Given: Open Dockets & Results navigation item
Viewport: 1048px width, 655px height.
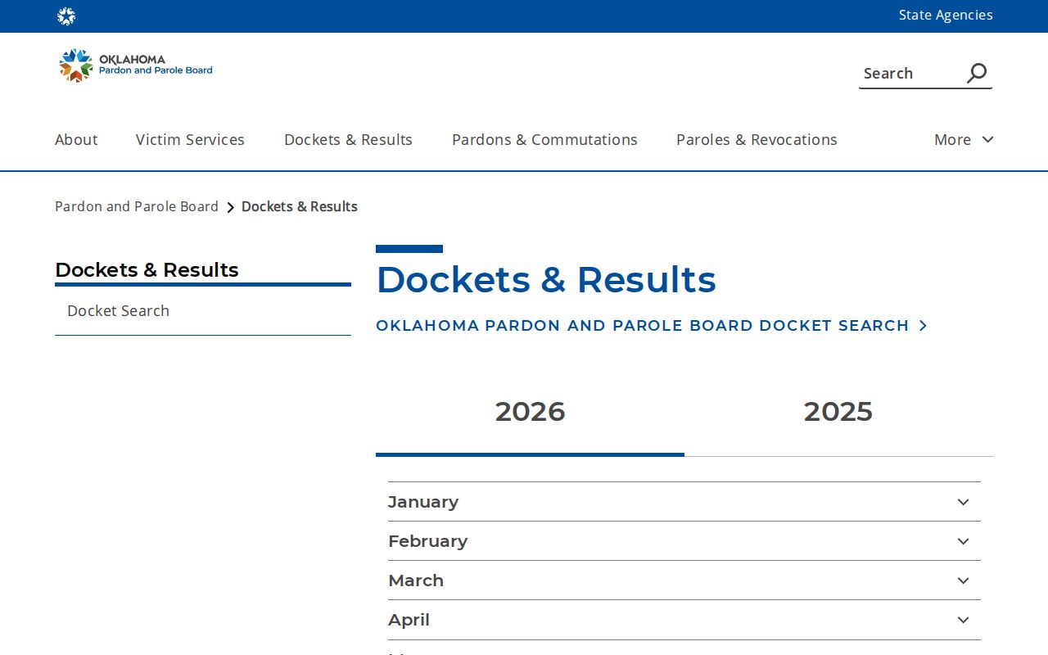Looking at the screenshot, I should coord(348,140).
